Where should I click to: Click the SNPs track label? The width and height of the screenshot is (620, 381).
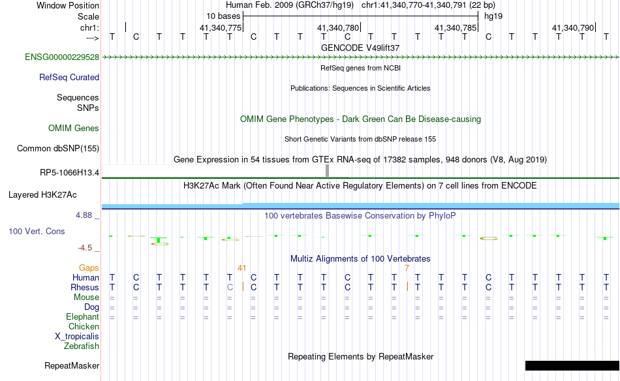pos(88,108)
